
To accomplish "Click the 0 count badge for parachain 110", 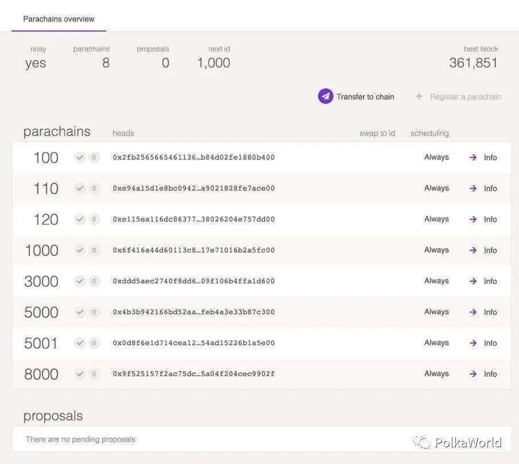I will (94, 188).
